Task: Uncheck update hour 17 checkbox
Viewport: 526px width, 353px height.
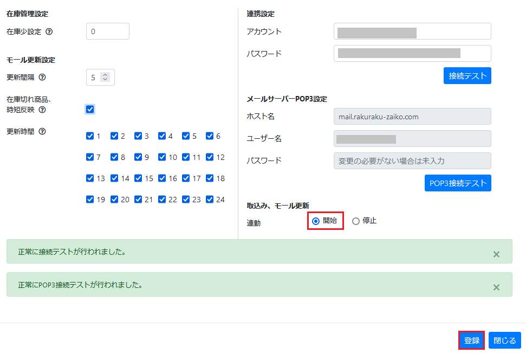Action: click(185, 178)
